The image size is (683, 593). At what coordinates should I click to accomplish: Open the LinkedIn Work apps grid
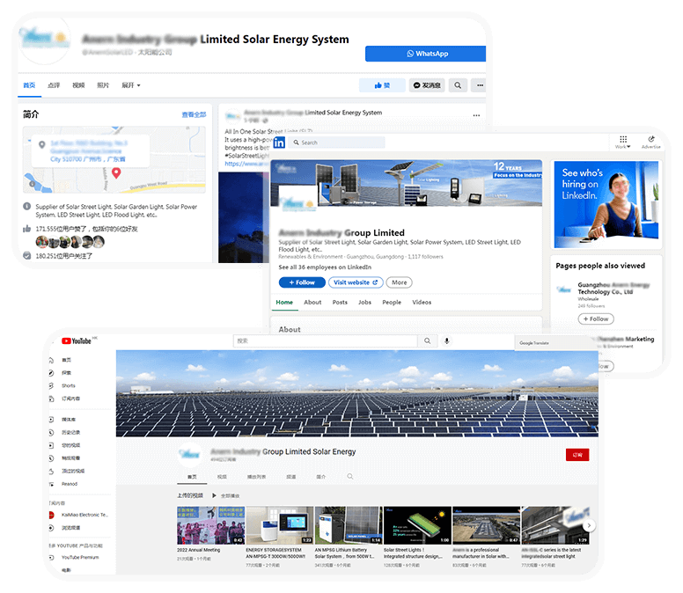coord(623,141)
